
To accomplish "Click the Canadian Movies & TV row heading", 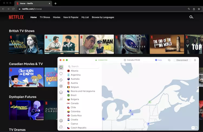I will [x=26, y=64].
